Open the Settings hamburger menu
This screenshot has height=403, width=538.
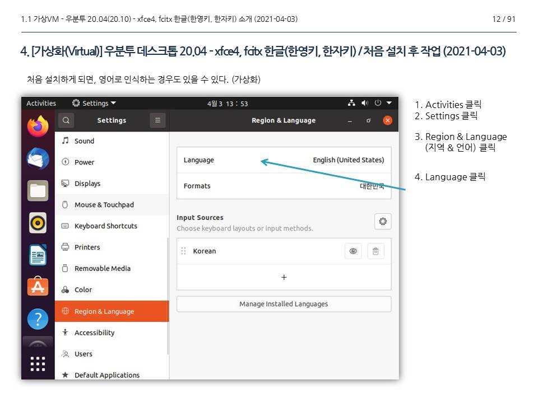[158, 120]
